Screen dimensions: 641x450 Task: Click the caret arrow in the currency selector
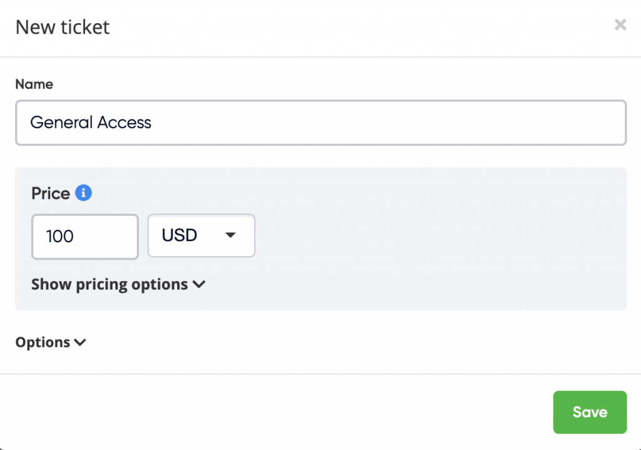click(x=230, y=235)
